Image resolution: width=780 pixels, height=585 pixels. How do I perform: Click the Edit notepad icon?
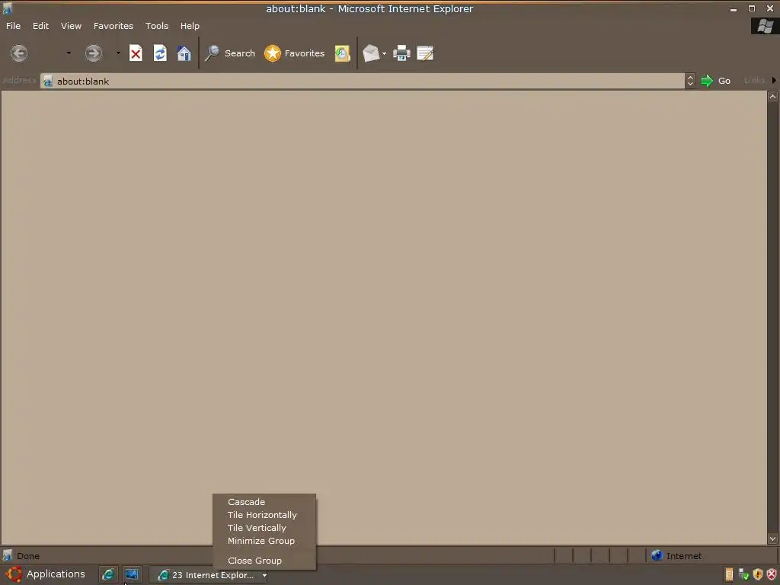click(x=425, y=53)
